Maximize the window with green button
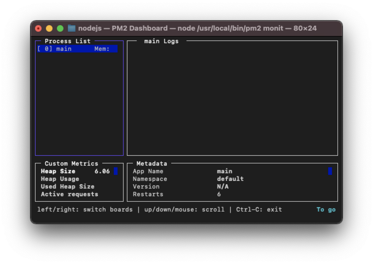The width and height of the screenshot is (373, 264). 60,28
